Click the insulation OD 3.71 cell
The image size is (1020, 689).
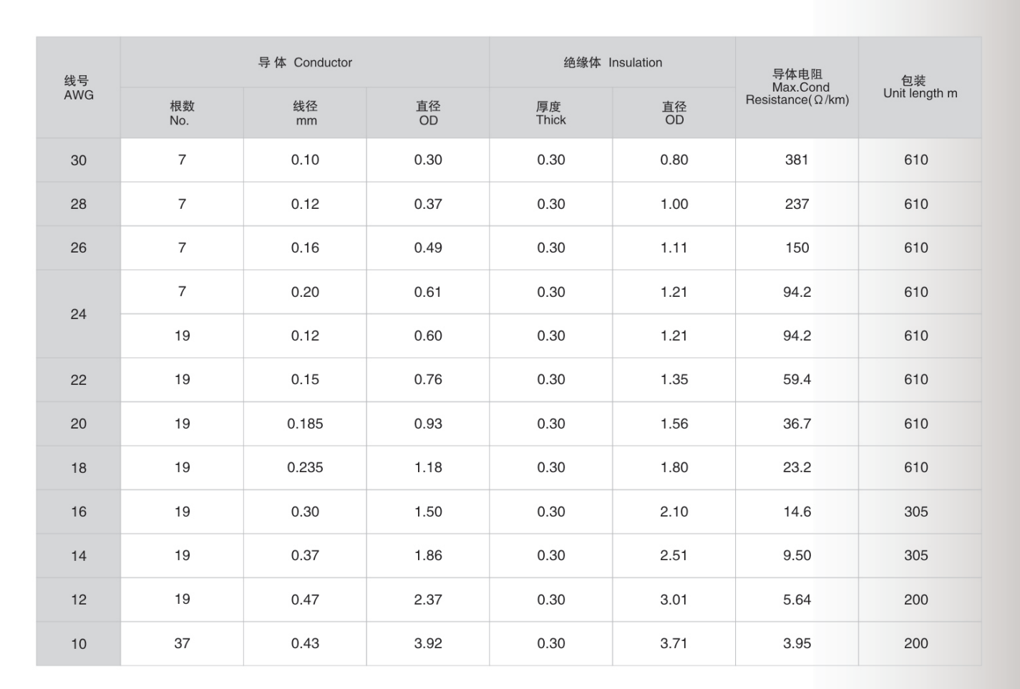[674, 644]
